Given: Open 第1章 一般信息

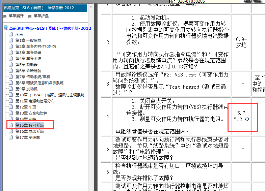Looking at the screenshot, I should coord(28,40).
